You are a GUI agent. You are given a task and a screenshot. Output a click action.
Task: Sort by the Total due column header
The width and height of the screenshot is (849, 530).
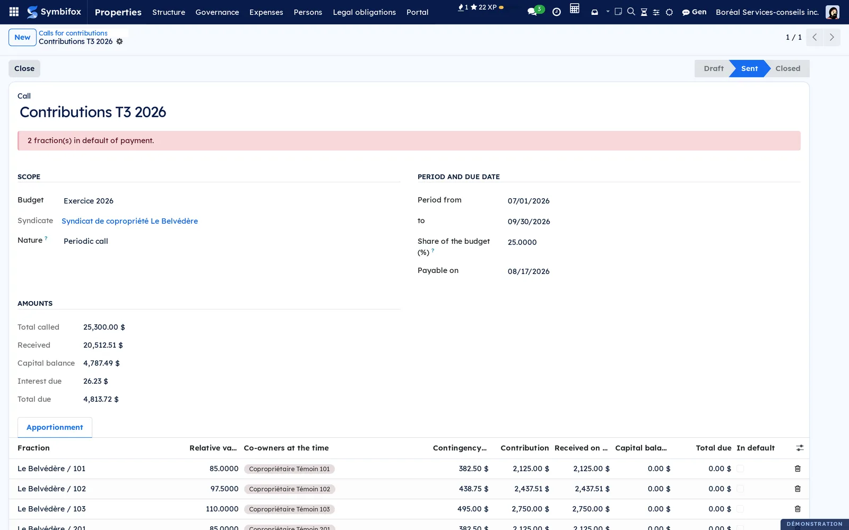[714, 448]
